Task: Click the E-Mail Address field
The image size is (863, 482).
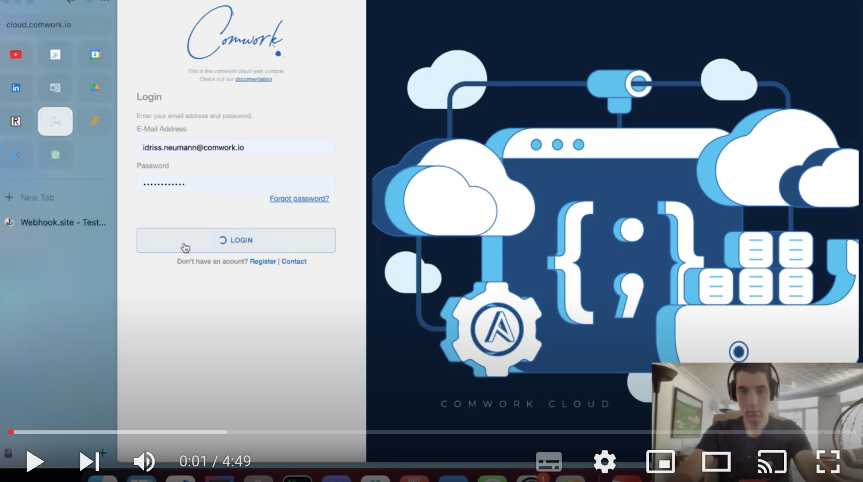Action: point(236,148)
